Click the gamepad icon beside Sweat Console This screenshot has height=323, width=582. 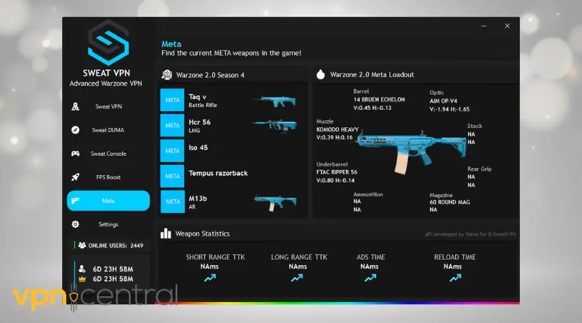76,154
